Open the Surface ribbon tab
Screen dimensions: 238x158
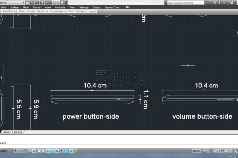pyautogui.click(x=14, y=7)
